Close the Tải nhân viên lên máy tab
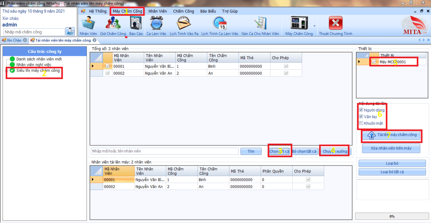This screenshot has width=431, height=223. [94, 40]
